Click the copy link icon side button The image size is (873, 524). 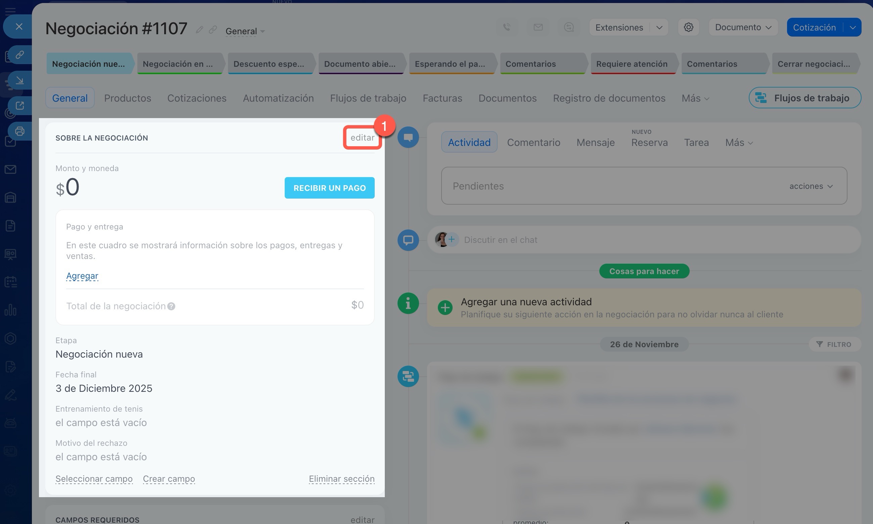coord(20,55)
